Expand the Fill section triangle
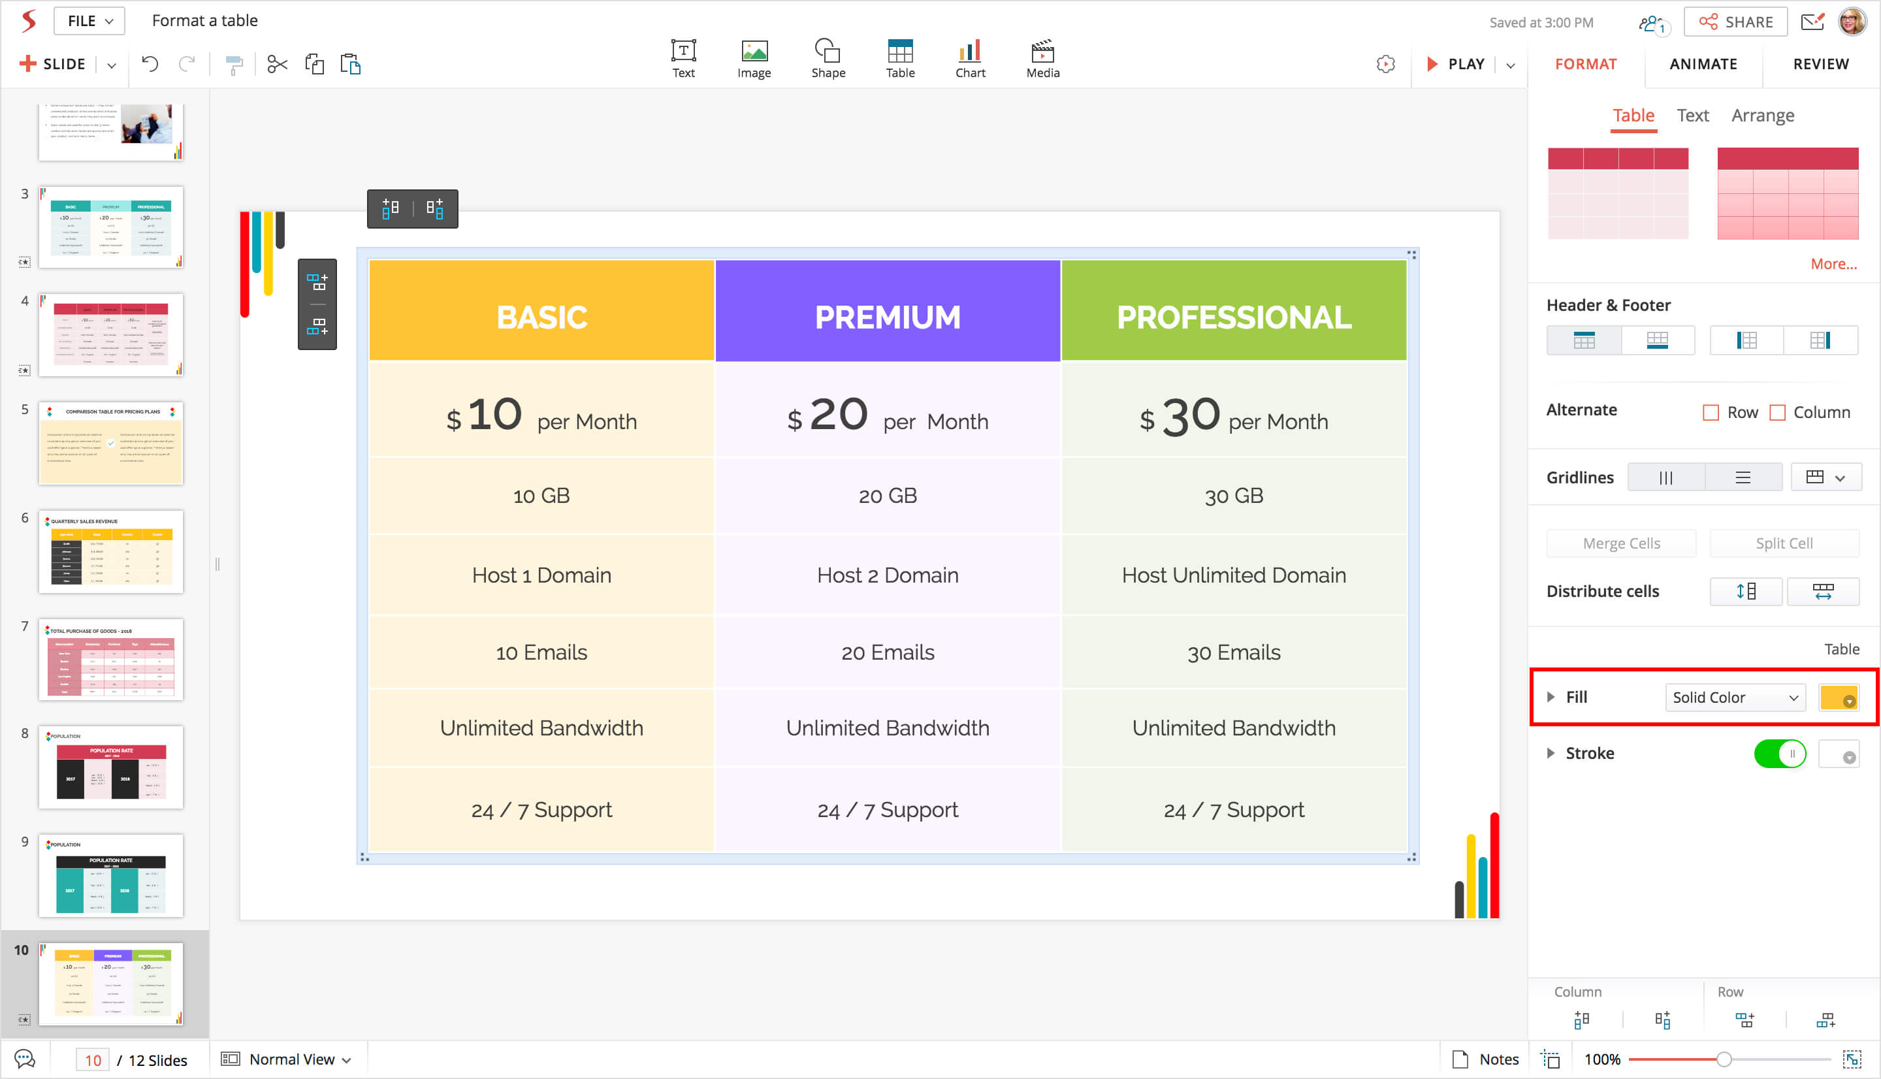1881x1079 pixels. 1551,697
